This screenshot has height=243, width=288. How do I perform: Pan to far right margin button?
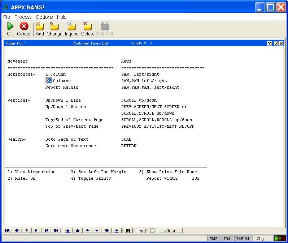click(56, 230)
